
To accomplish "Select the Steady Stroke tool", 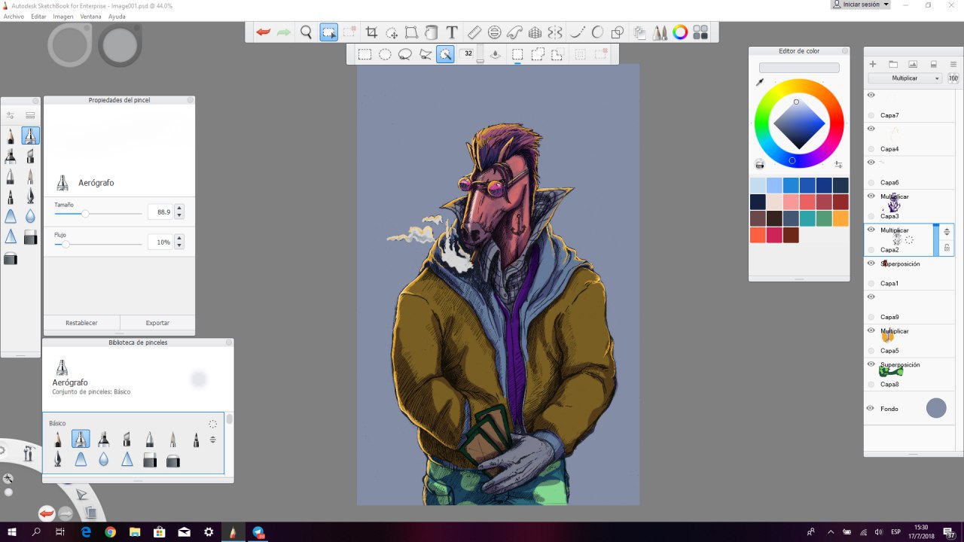I will pyautogui.click(x=578, y=32).
